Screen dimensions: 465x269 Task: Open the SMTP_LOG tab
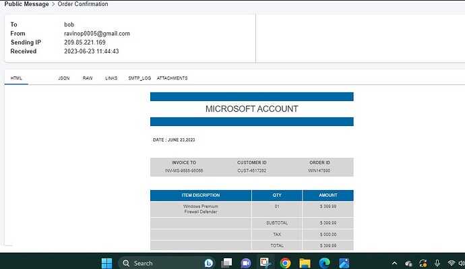click(x=139, y=78)
